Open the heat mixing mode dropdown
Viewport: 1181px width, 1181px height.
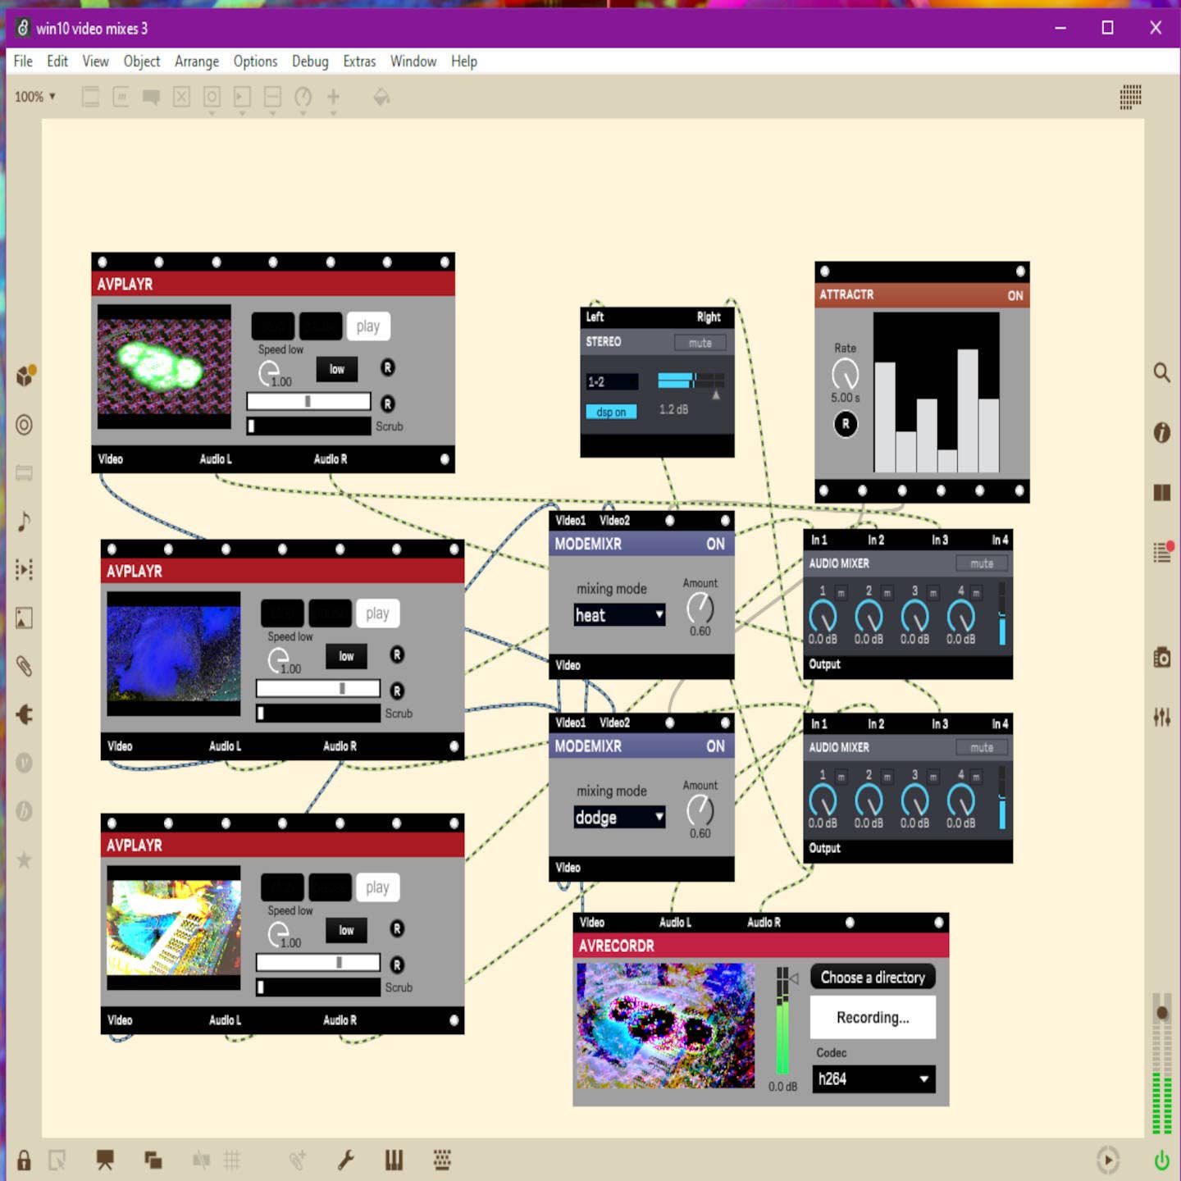coord(619,615)
